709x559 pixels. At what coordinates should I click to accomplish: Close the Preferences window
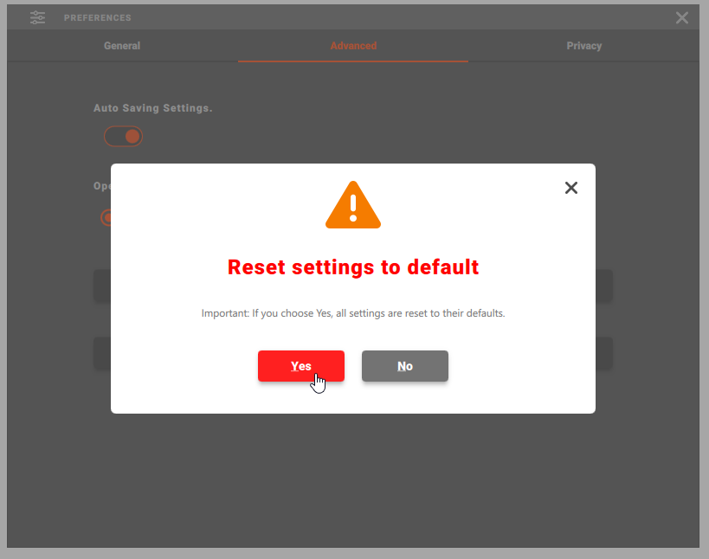pyautogui.click(x=682, y=17)
